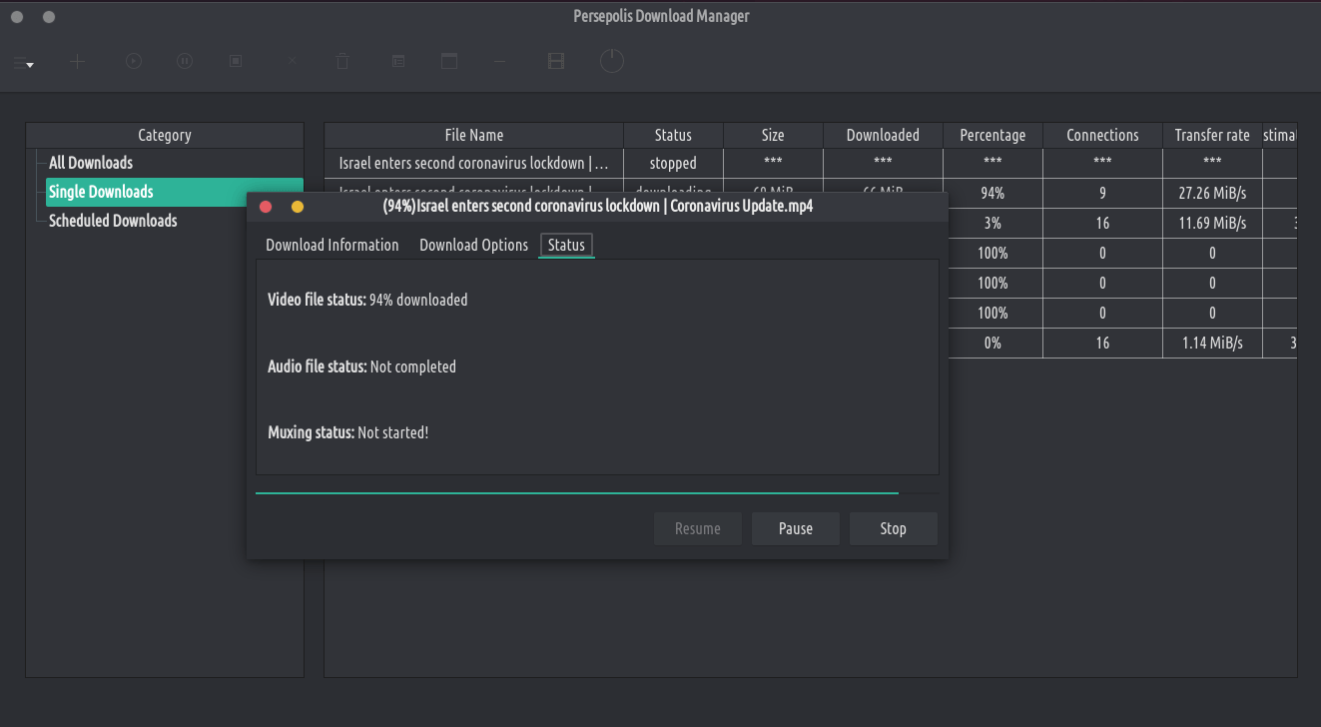
Task: Select Single Downloads category
Action: pyautogui.click(x=175, y=192)
